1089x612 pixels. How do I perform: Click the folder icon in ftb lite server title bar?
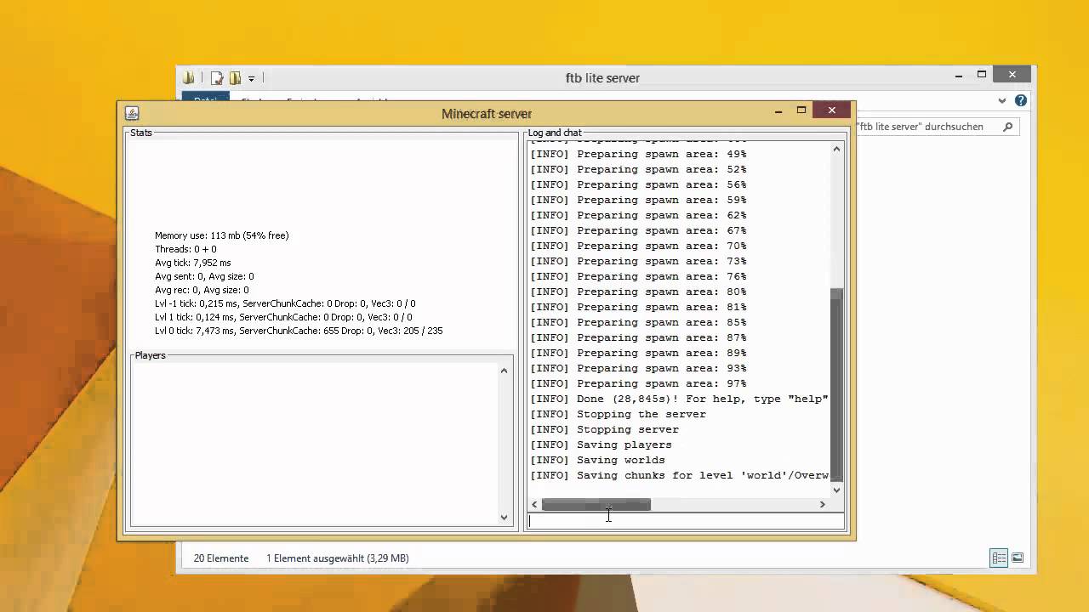click(189, 77)
